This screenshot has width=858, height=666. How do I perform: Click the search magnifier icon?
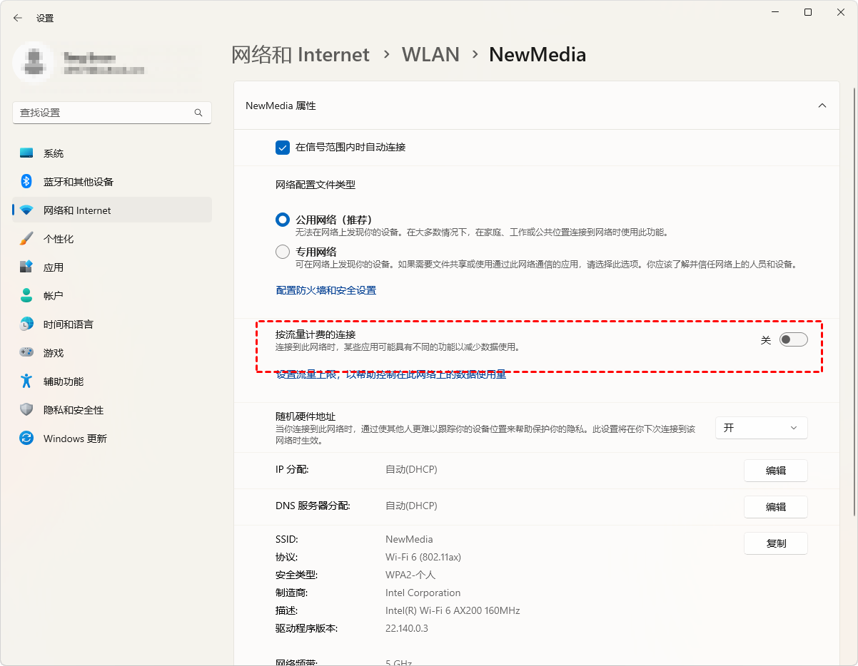point(198,113)
